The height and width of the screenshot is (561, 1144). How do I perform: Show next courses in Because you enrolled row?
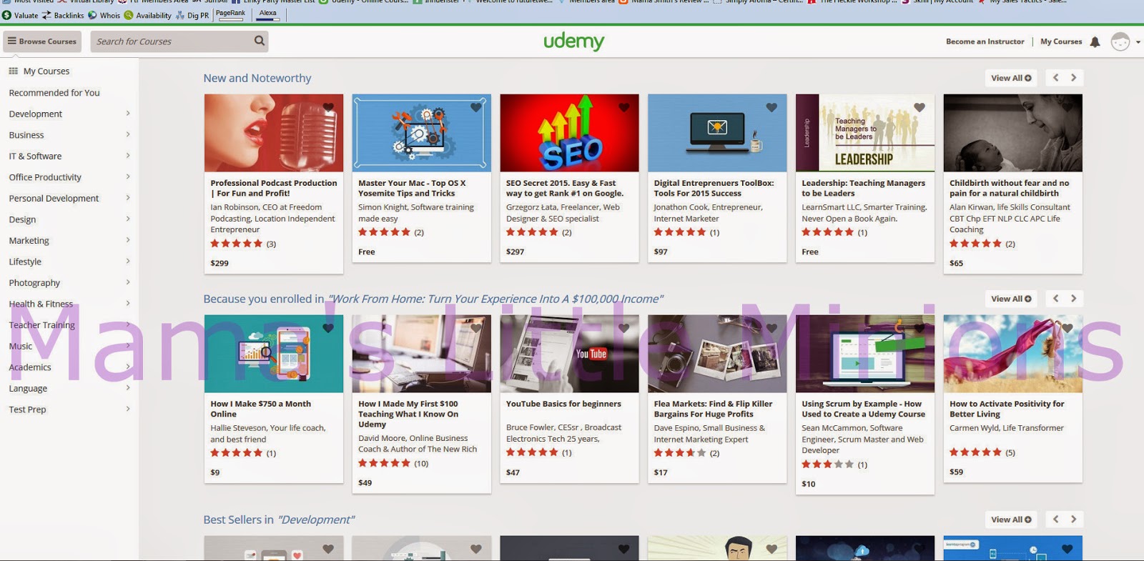[1073, 299]
